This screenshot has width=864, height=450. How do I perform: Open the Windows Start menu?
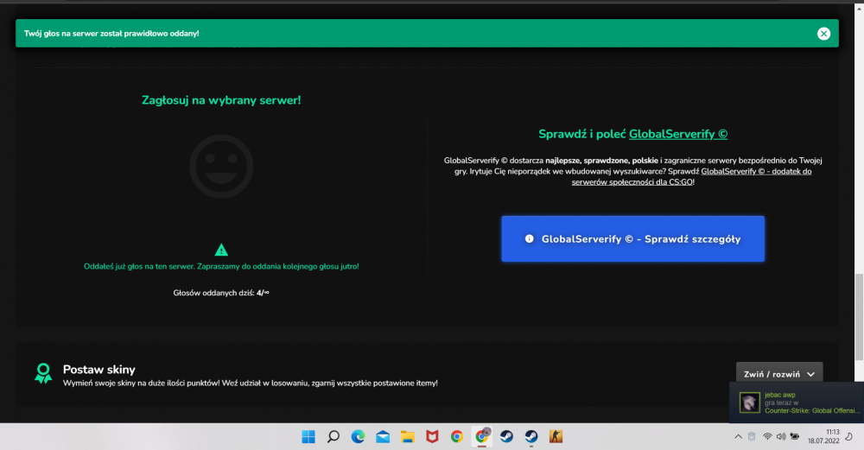coord(308,437)
